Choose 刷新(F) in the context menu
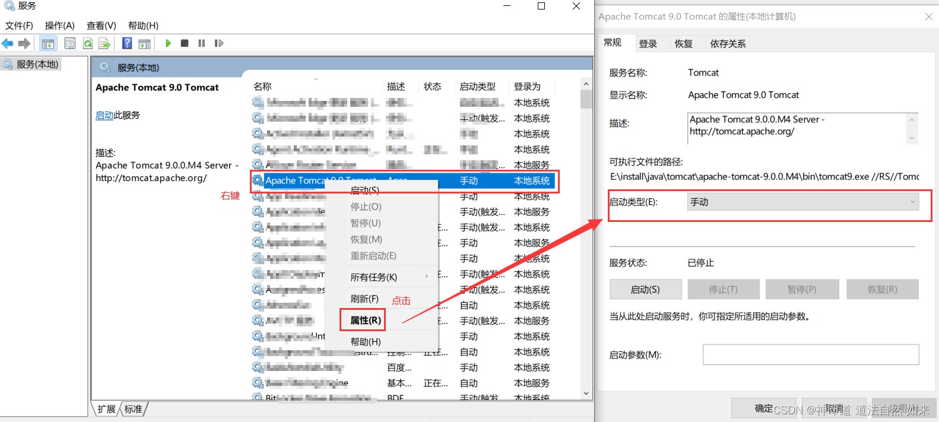939x422 pixels. click(364, 299)
